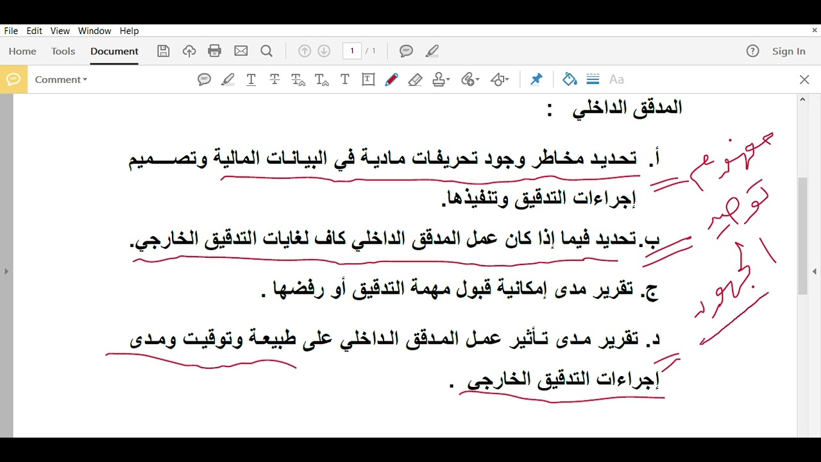Screen dimensions: 821x462
Task: Open the Help menu
Action: (x=129, y=31)
